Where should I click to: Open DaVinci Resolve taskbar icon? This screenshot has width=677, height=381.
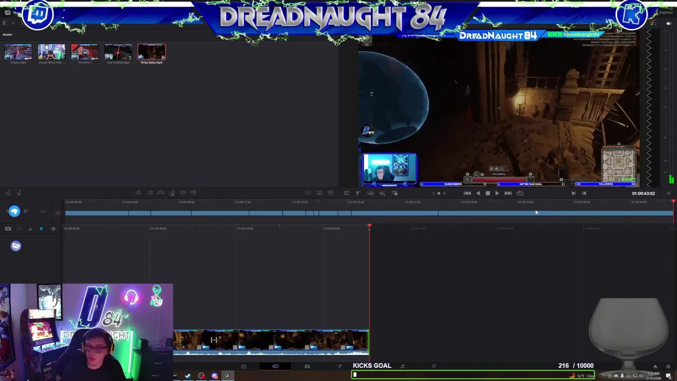[227, 376]
